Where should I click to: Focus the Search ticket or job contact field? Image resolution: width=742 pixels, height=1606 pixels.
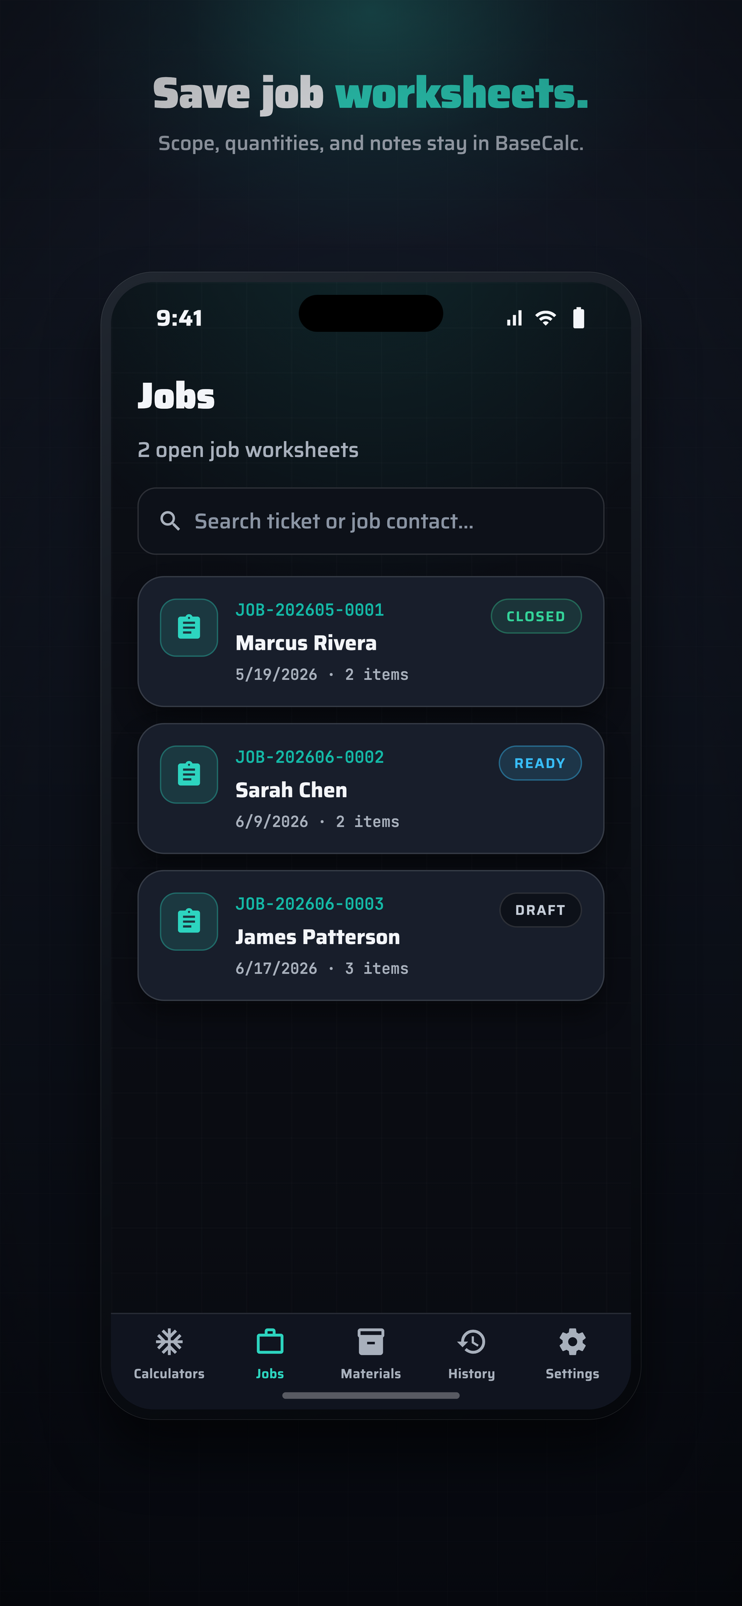pyautogui.click(x=370, y=520)
